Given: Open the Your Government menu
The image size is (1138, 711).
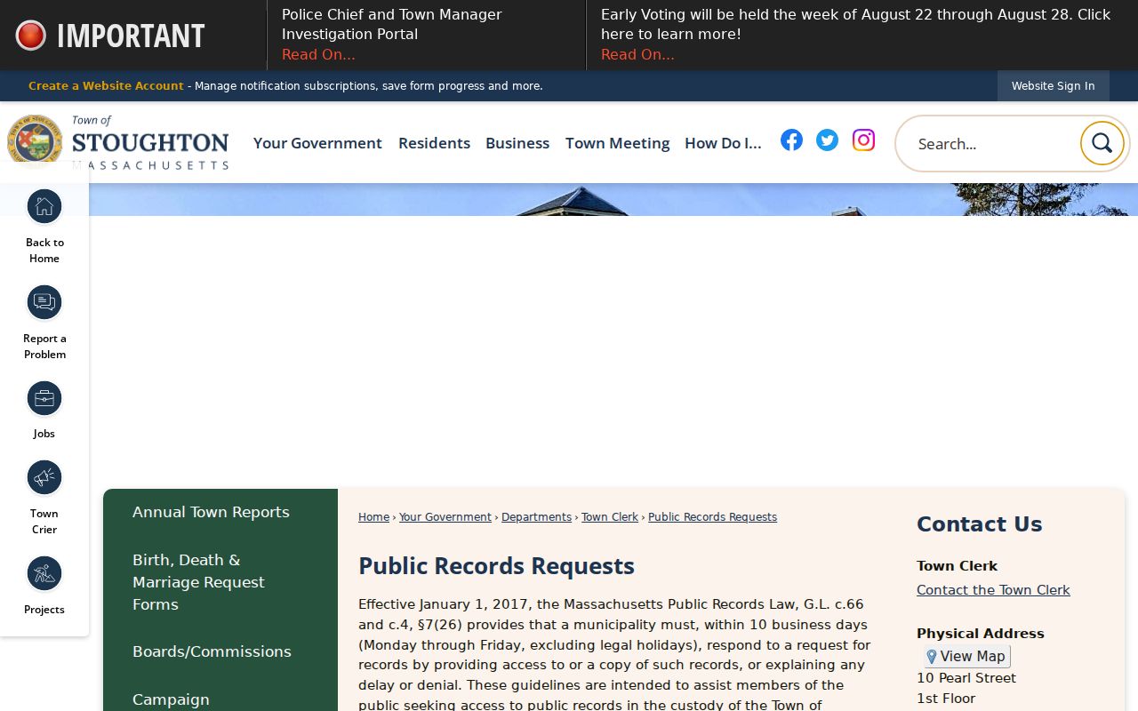Looking at the screenshot, I should (x=317, y=143).
